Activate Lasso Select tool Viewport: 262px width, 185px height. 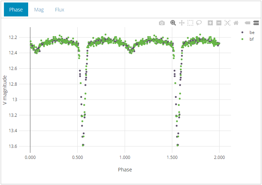199,23
